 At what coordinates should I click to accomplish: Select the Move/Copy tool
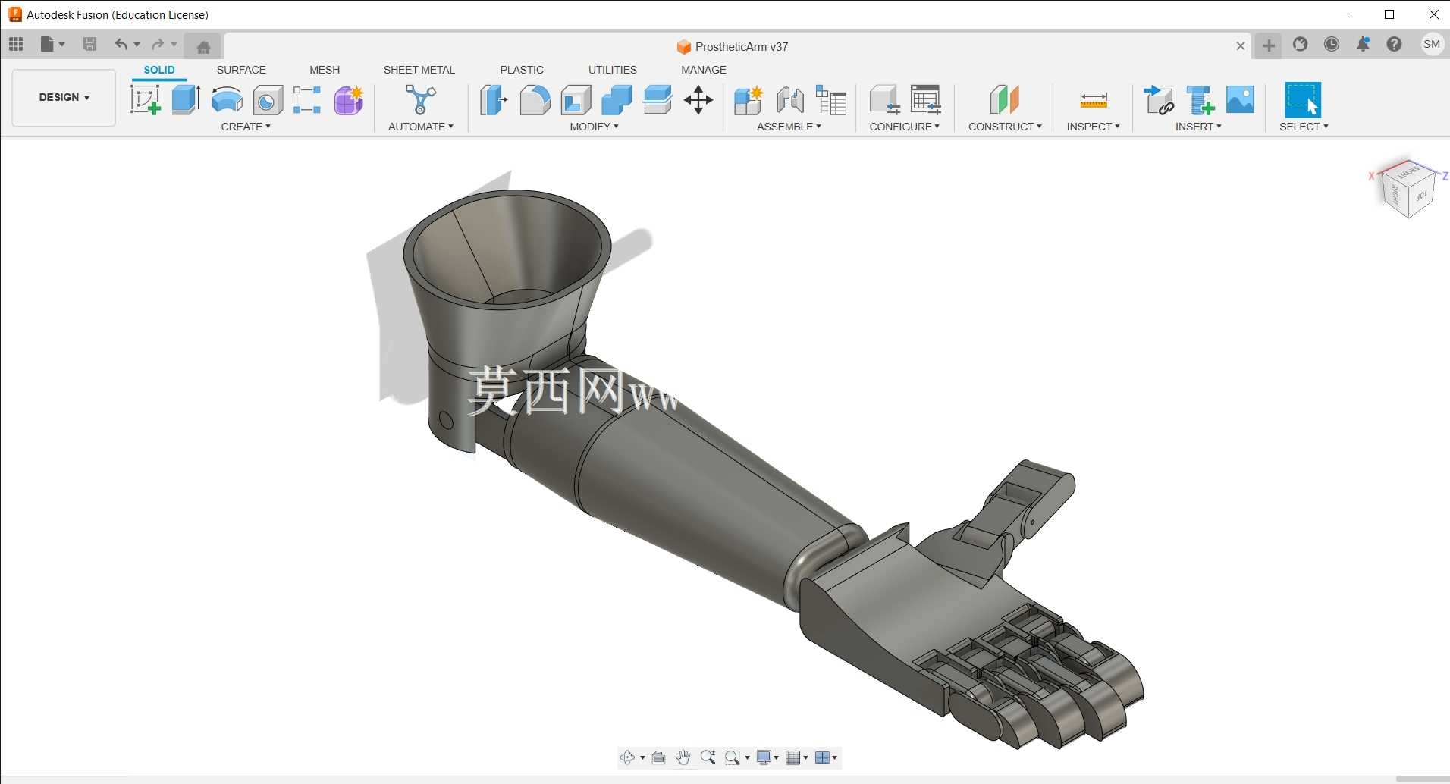point(698,100)
